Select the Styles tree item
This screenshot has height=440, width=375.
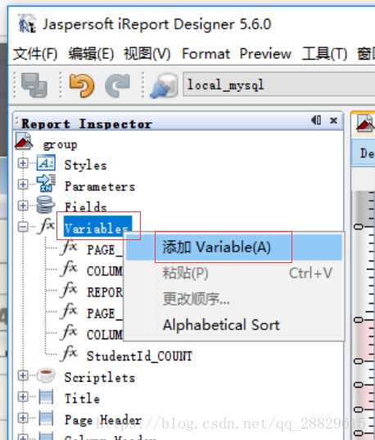[x=85, y=165]
